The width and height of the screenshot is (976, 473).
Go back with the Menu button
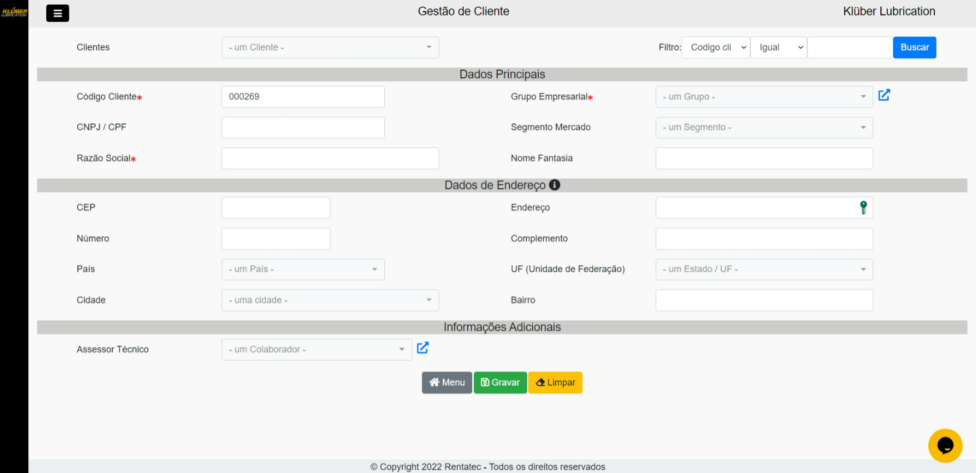click(447, 382)
